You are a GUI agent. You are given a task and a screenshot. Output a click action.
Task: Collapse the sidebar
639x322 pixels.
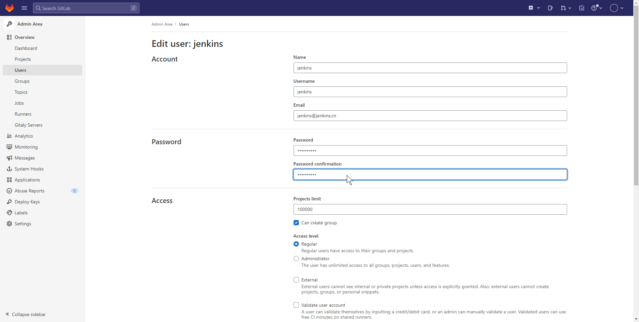26,314
